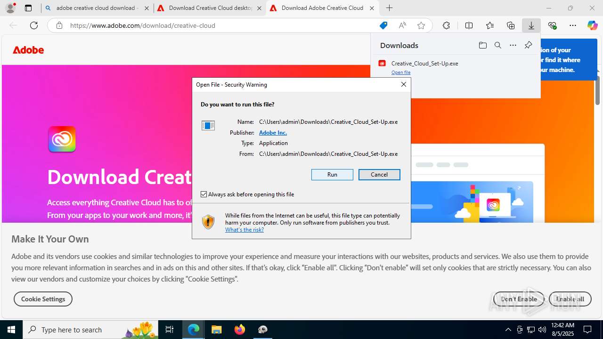
Task: Open the volume control in system tray
Action: coord(542,330)
